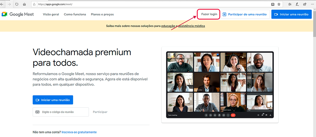The width and height of the screenshot is (316, 137).
Task: Open the favorites list hub icon
Action: (290, 4)
